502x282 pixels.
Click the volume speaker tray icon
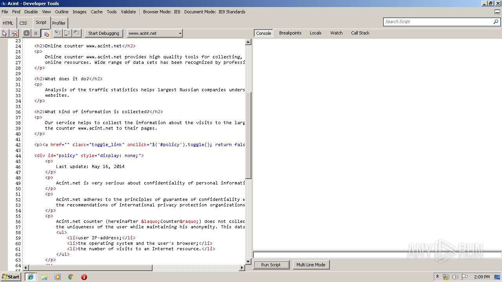coord(455,277)
